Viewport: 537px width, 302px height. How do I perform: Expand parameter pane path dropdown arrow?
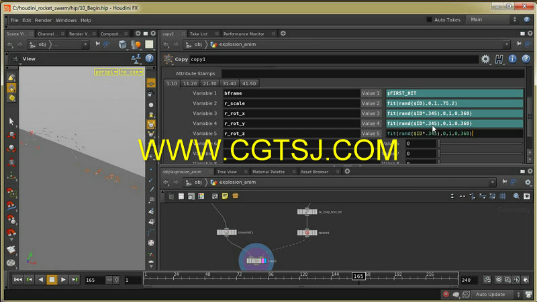pos(507,44)
